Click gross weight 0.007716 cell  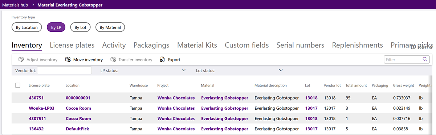402,118
